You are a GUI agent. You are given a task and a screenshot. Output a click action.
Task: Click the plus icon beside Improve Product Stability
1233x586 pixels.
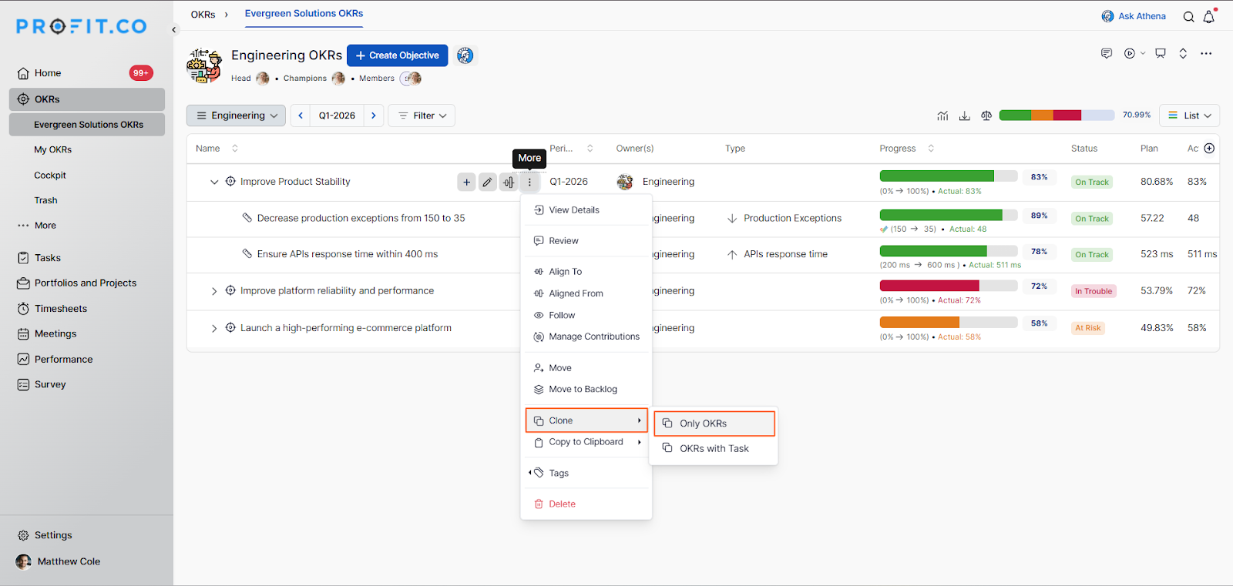(x=466, y=182)
